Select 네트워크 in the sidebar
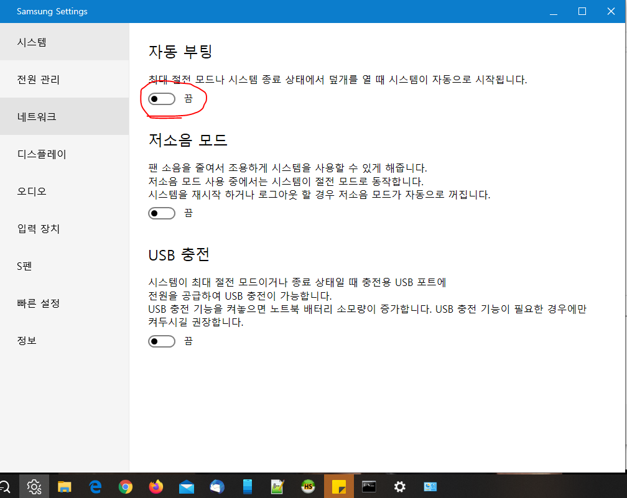627x498 pixels. click(x=65, y=116)
